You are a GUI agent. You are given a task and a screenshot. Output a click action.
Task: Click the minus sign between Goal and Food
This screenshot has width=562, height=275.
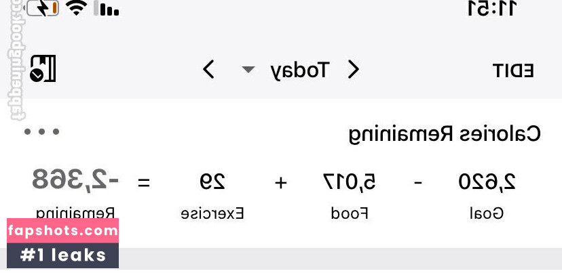pos(418,182)
